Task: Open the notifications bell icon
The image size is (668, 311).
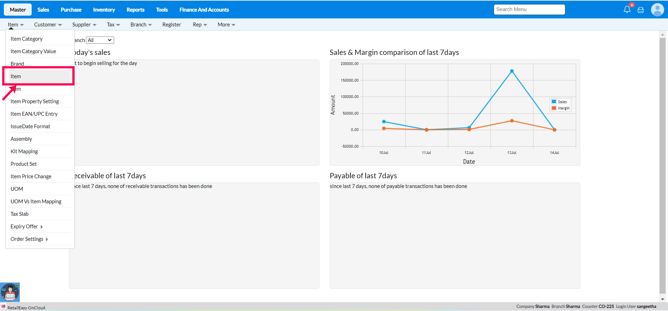Action: pos(627,10)
